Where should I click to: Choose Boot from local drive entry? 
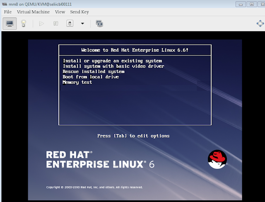click(x=91, y=77)
